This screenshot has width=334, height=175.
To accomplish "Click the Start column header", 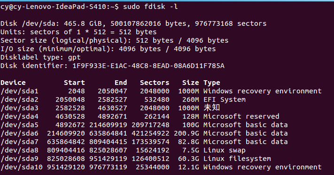I will (x=74, y=83).
